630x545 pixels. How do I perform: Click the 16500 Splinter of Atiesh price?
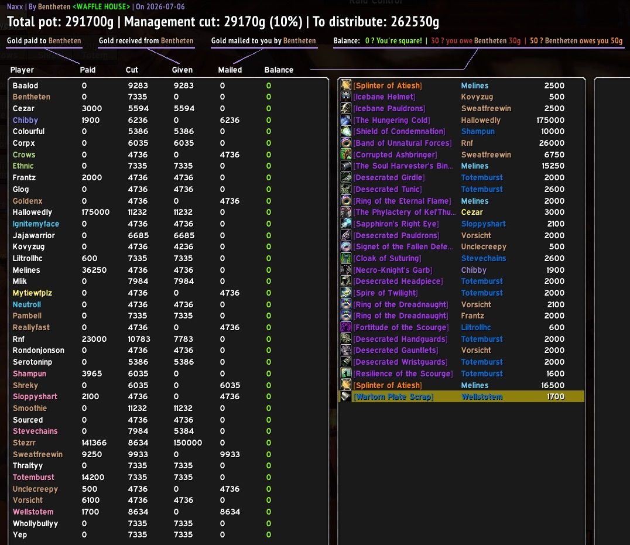(x=553, y=385)
